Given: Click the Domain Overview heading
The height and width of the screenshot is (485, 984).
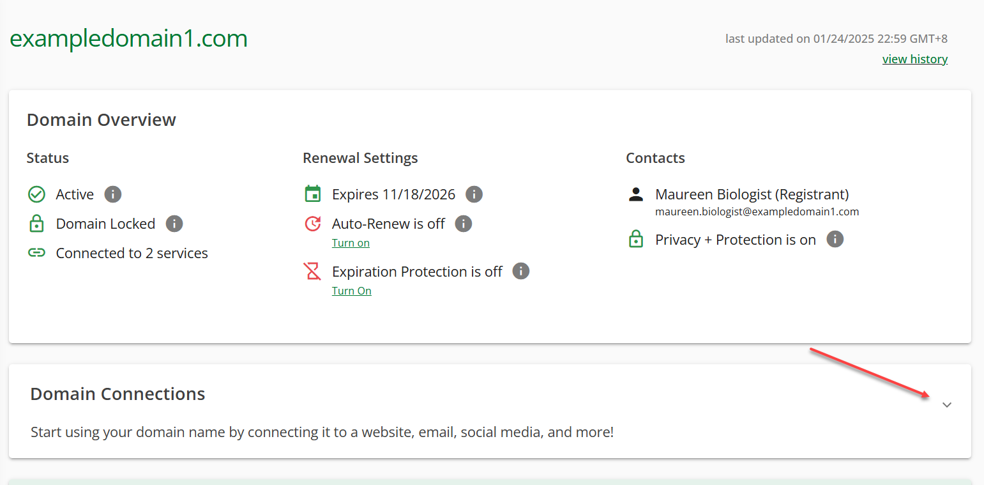Looking at the screenshot, I should pyautogui.click(x=102, y=119).
